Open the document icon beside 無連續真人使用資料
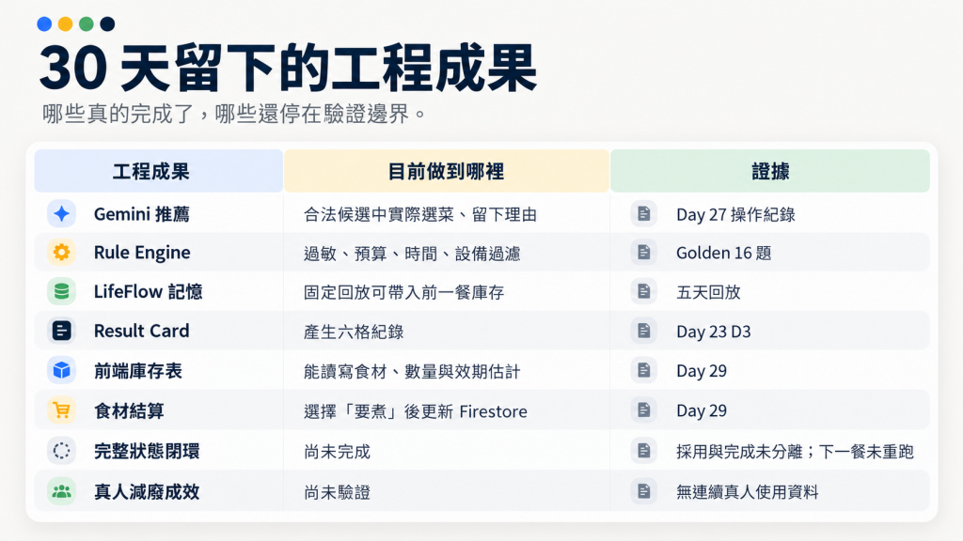 coord(643,491)
